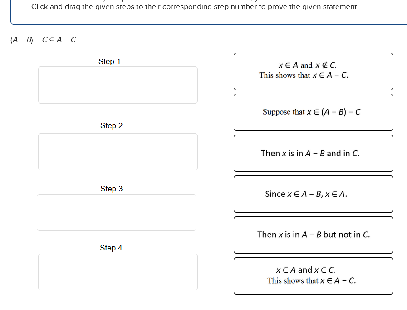Click the Step 1 heading label
The height and width of the screenshot is (310, 407).
coord(109,61)
